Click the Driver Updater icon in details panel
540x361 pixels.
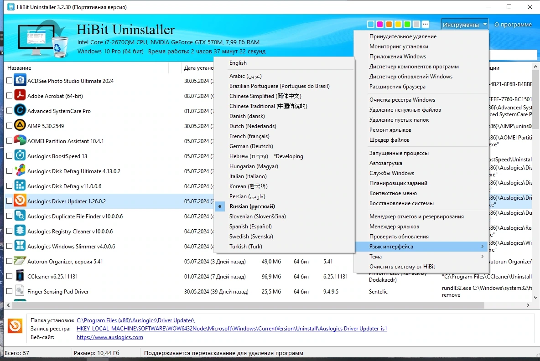15,325
